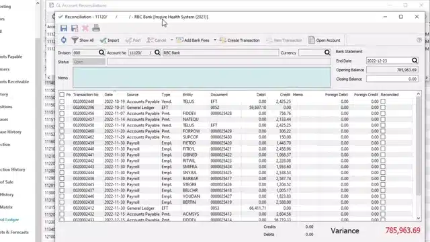
Task: Sort by Entity column header
Action: pos(188,95)
